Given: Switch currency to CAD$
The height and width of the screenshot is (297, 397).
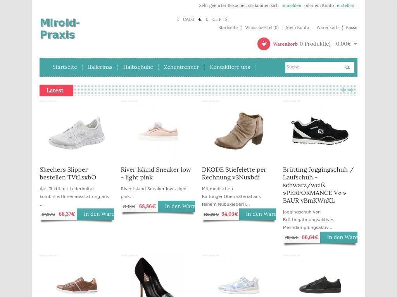Looking at the screenshot, I should (x=188, y=19).
